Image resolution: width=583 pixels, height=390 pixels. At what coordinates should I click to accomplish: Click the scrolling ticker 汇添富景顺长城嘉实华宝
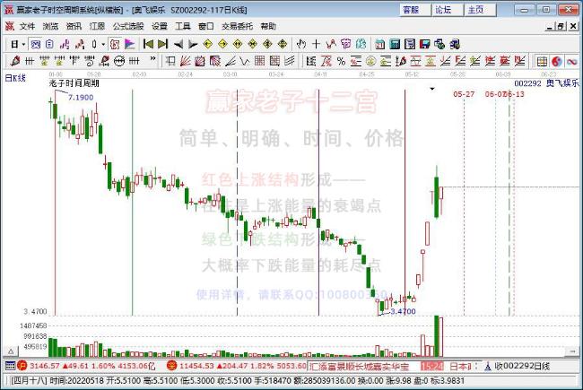pyautogui.click(x=359, y=367)
